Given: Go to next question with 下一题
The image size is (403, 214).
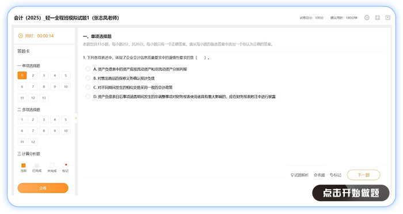Looking at the screenshot, I should pyautogui.click(x=363, y=175).
